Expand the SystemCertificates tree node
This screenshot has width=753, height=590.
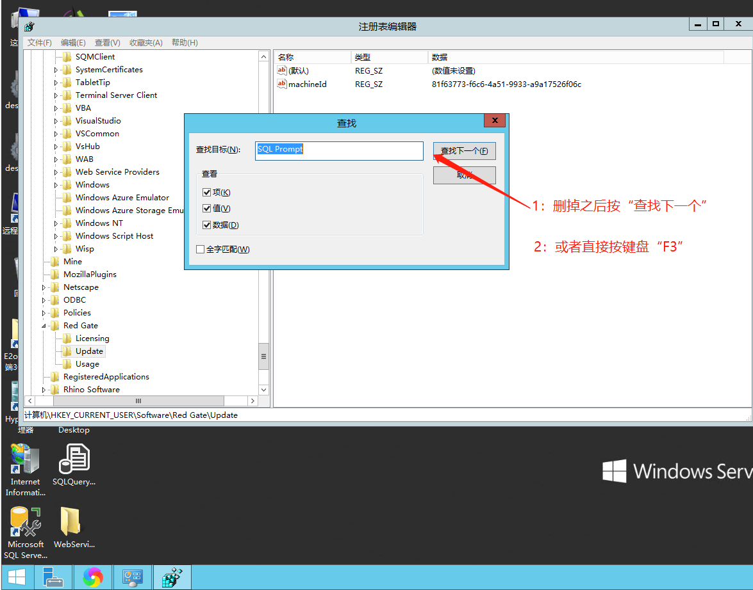pos(56,70)
